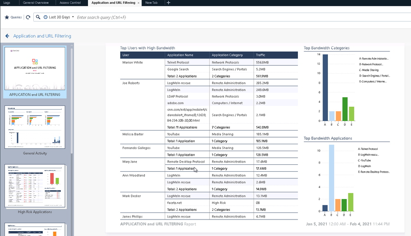The image size is (411, 236).
Task: Click the C-Media Sharing legend entry
Action: (x=369, y=70)
